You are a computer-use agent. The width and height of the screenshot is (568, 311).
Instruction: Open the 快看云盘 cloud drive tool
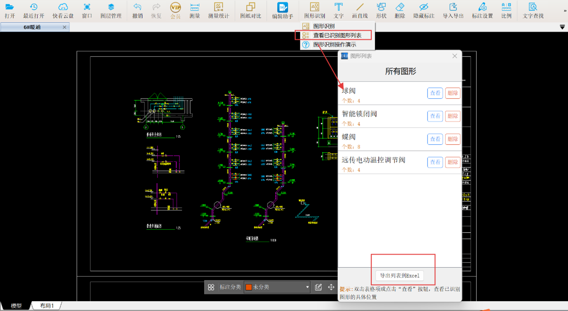pyautogui.click(x=63, y=10)
